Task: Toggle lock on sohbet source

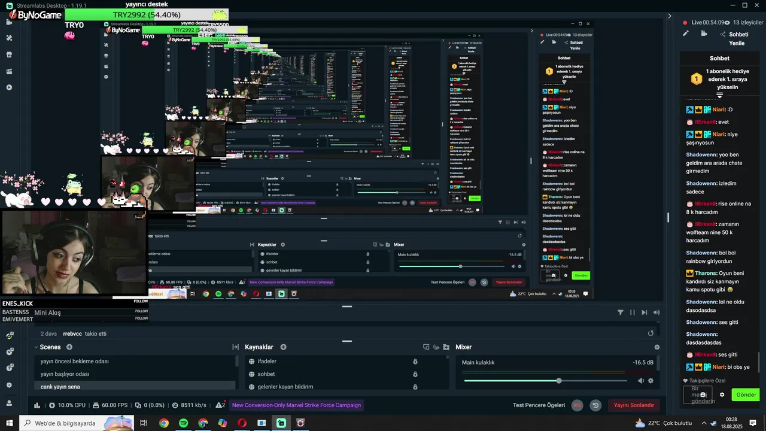Action: (x=415, y=374)
